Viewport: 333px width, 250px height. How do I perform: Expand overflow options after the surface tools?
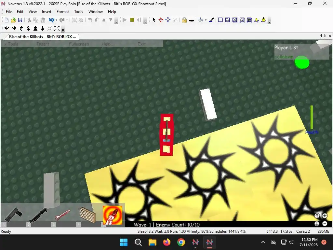269,21
